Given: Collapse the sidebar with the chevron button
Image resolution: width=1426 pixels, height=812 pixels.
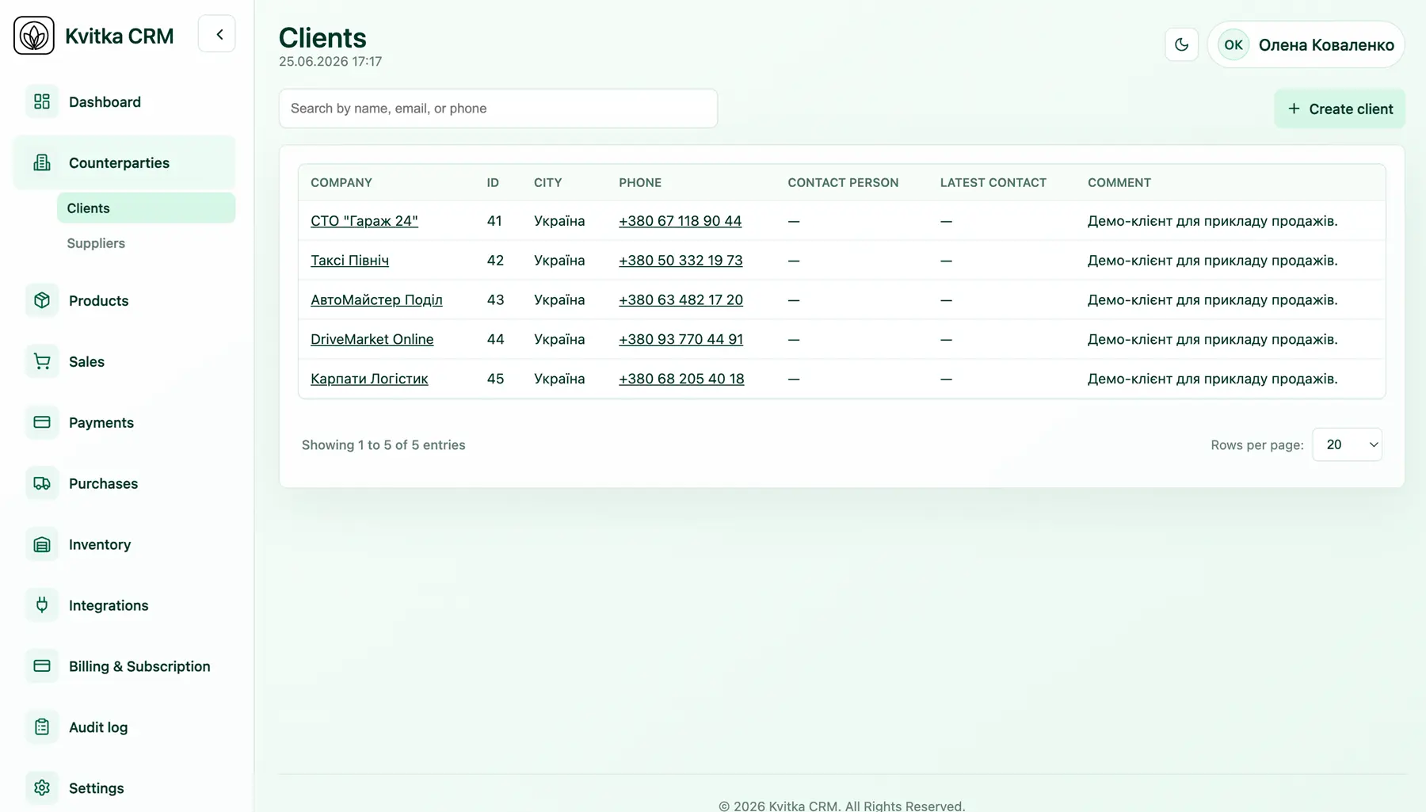Looking at the screenshot, I should point(217,34).
